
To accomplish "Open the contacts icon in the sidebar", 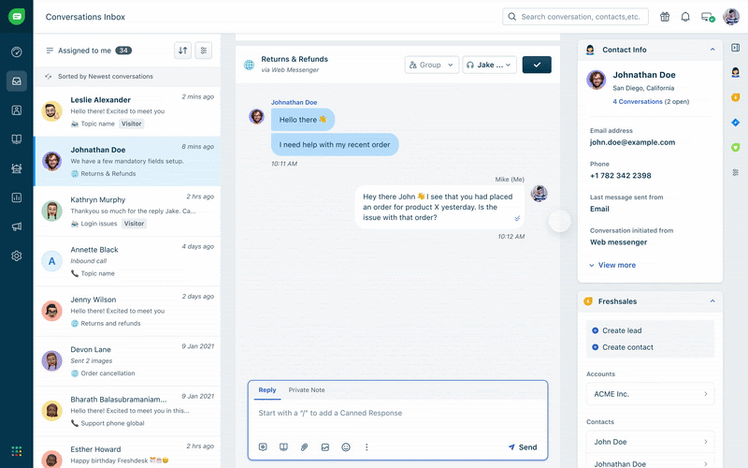I will coord(16,110).
